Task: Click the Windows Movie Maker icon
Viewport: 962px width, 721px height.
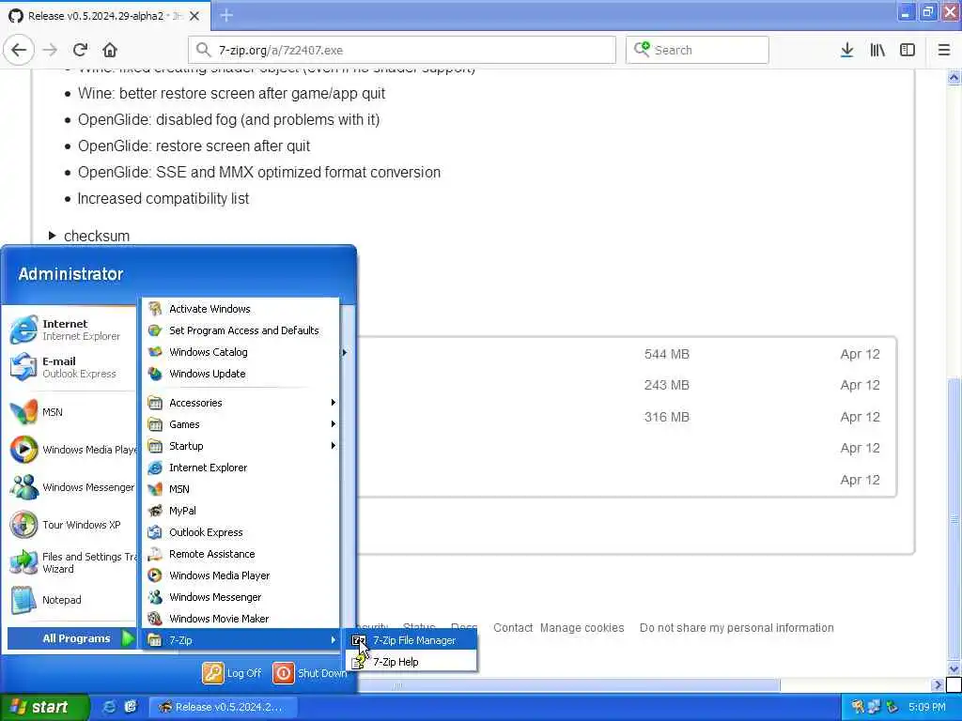Action: [x=155, y=619]
